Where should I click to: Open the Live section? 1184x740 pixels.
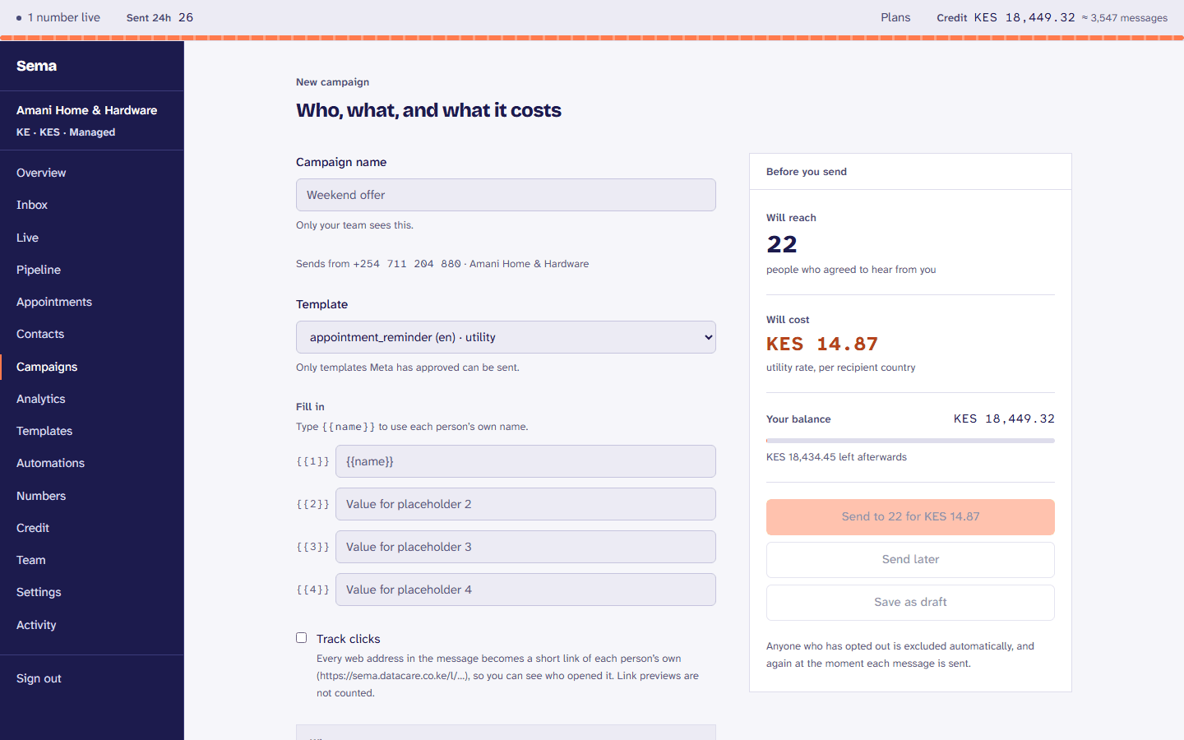[x=92, y=238]
